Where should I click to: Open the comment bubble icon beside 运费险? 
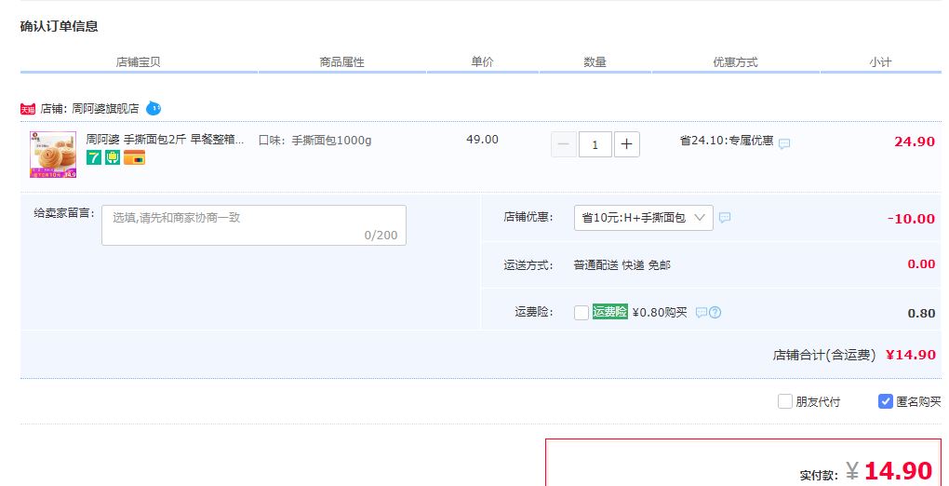point(702,313)
